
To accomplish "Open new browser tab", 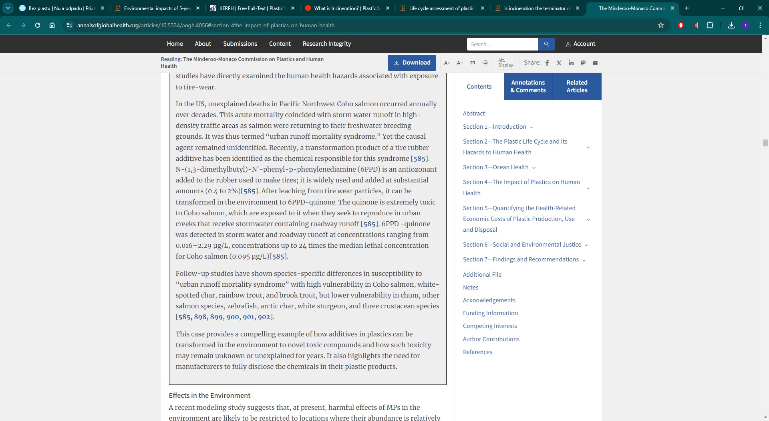I will click(687, 8).
